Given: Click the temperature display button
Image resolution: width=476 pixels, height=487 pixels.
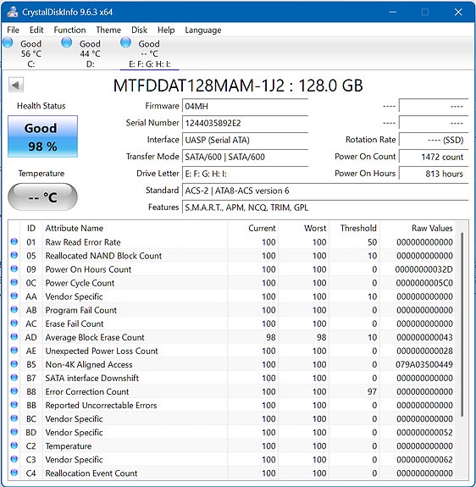Looking at the screenshot, I should point(42,196).
